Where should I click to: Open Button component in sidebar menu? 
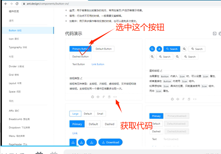pyautogui.click(x=28, y=30)
